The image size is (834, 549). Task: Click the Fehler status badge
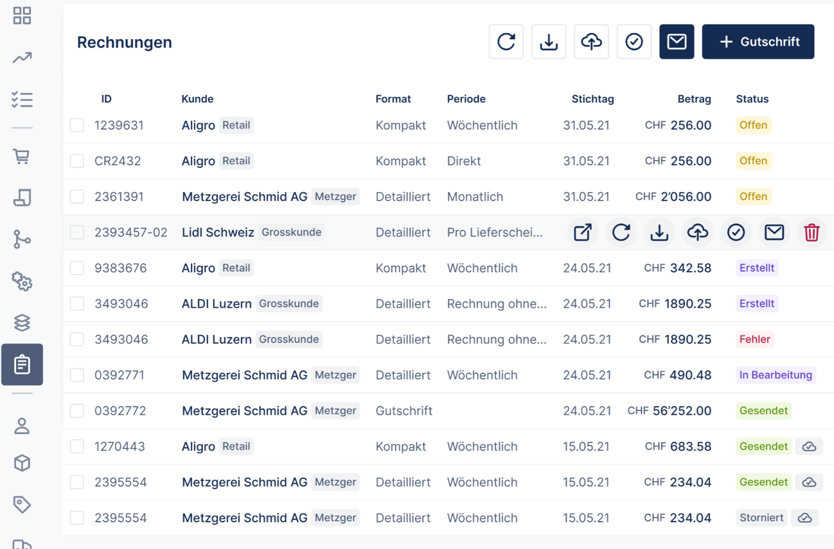754,340
